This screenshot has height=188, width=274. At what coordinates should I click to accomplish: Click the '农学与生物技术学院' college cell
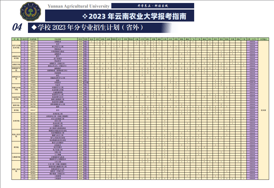(x=16, y=47)
